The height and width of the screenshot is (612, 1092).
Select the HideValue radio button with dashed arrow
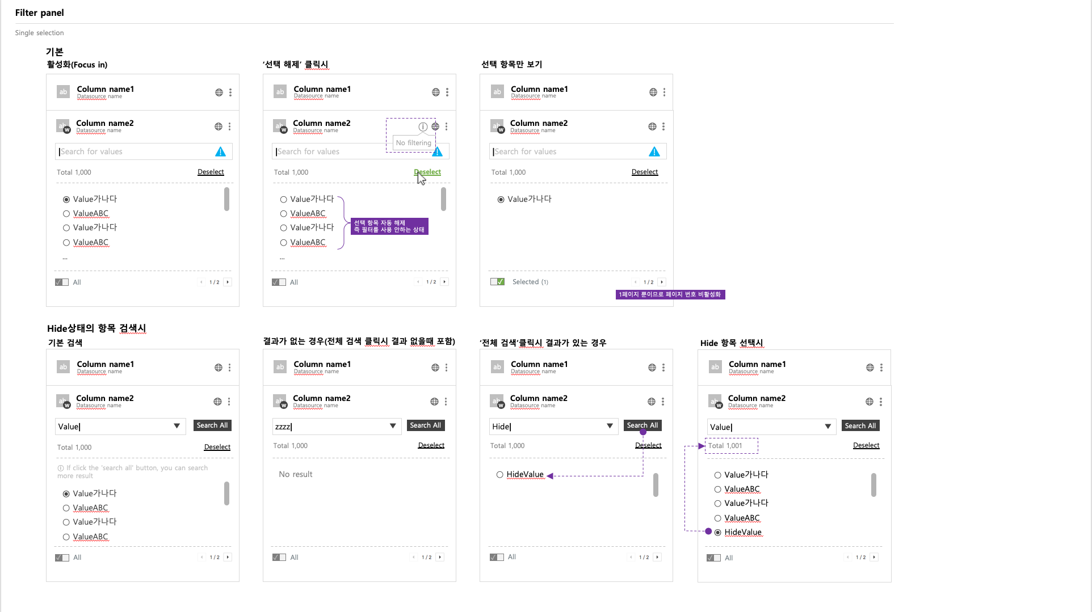tap(499, 475)
